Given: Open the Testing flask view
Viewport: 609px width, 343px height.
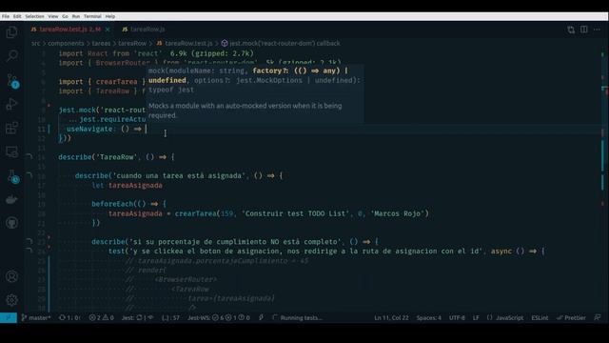Looking at the screenshot, I should (x=12, y=176).
